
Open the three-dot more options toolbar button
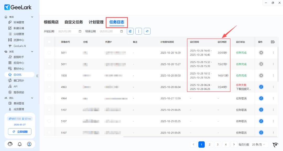[x=139, y=31]
